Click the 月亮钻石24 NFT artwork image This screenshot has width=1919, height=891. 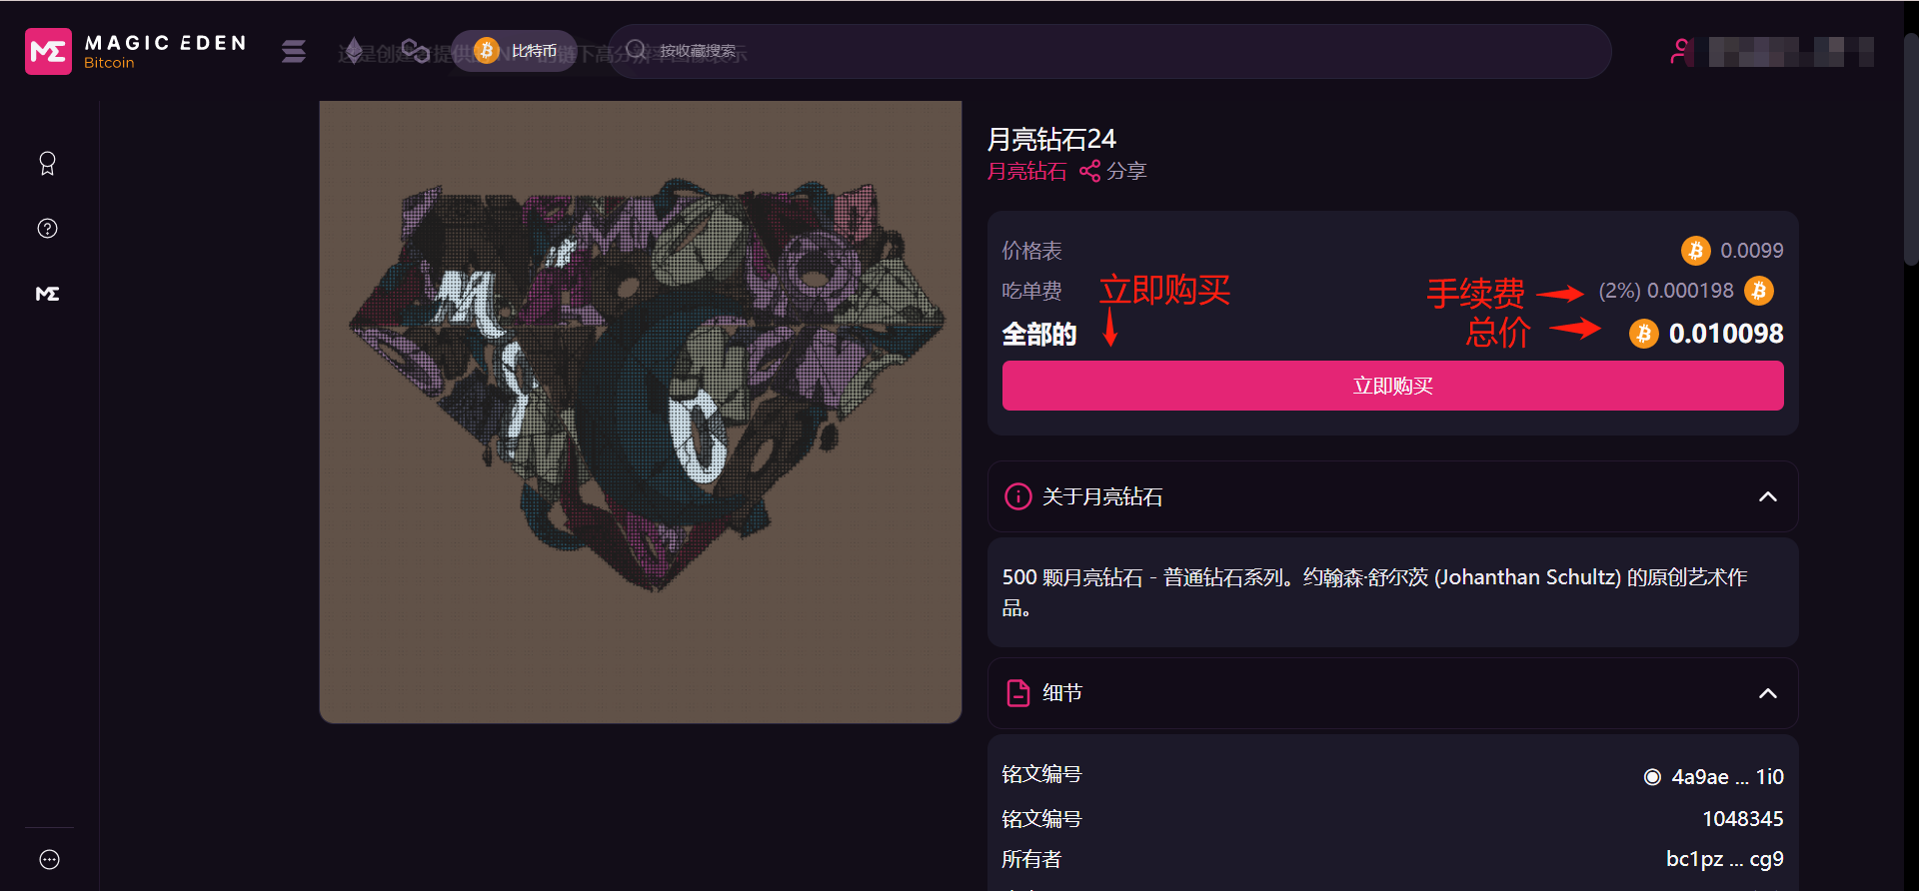coord(641,412)
